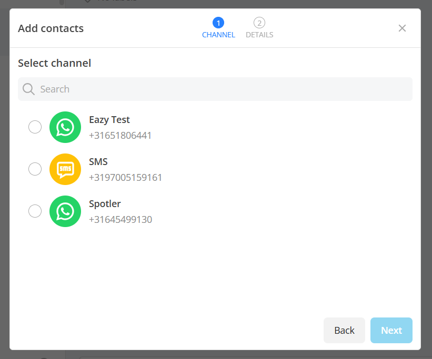Select the Spotler radio button

point(35,211)
